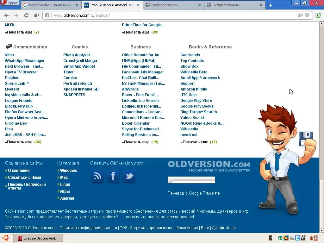This screenshot has width=324, height=243.
Task: Open the Boxer Calendar link
Action: pos(135,123)
